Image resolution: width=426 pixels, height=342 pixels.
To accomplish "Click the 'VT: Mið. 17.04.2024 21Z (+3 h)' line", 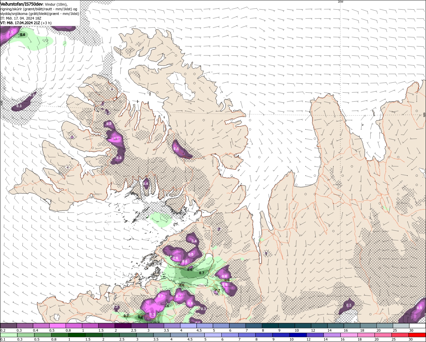I will pos(26,23).
